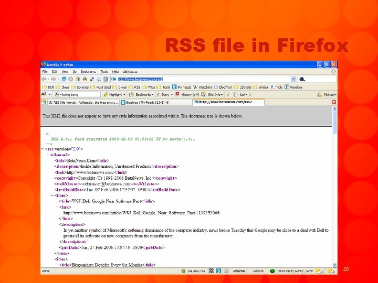This screenshot has width=378, height=283.
Task: Click the Bloglines B status bar icon
Action: 218,271
